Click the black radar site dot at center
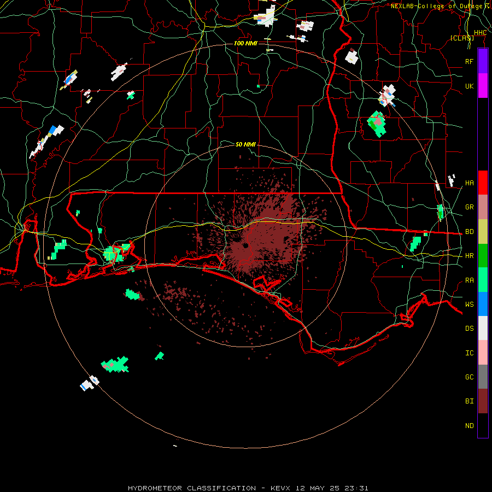The width and height of the screenshot is (492, 492). (x=245, y=245)
